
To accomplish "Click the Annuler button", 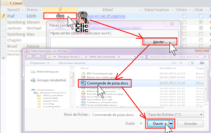I will click(190, 123).
